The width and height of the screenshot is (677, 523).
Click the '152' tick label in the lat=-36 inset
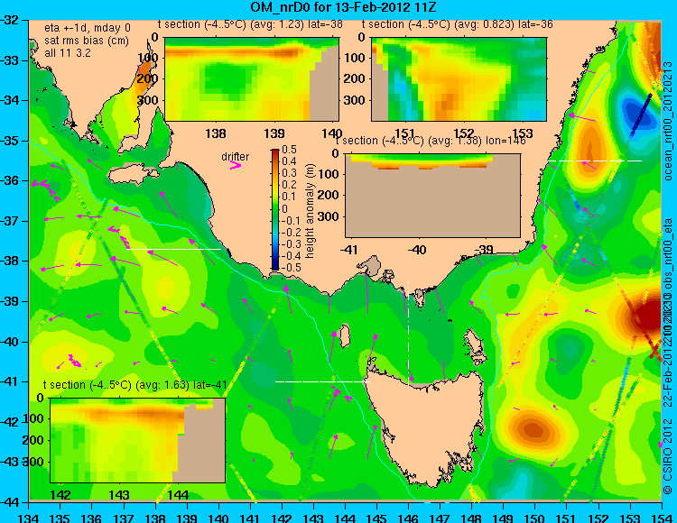(x=464, y=133)
